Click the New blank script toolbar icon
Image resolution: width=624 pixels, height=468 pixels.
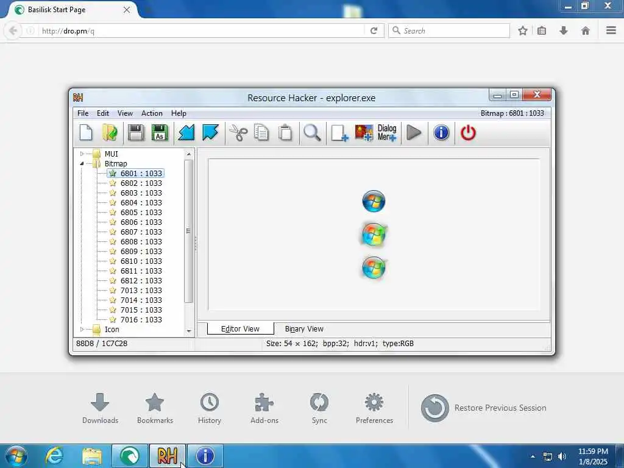[86, 132]
